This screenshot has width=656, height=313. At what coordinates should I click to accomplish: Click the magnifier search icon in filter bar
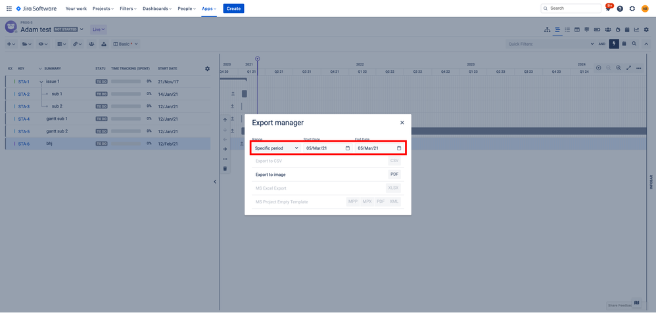pyautogui.click(x=635, y=44)
